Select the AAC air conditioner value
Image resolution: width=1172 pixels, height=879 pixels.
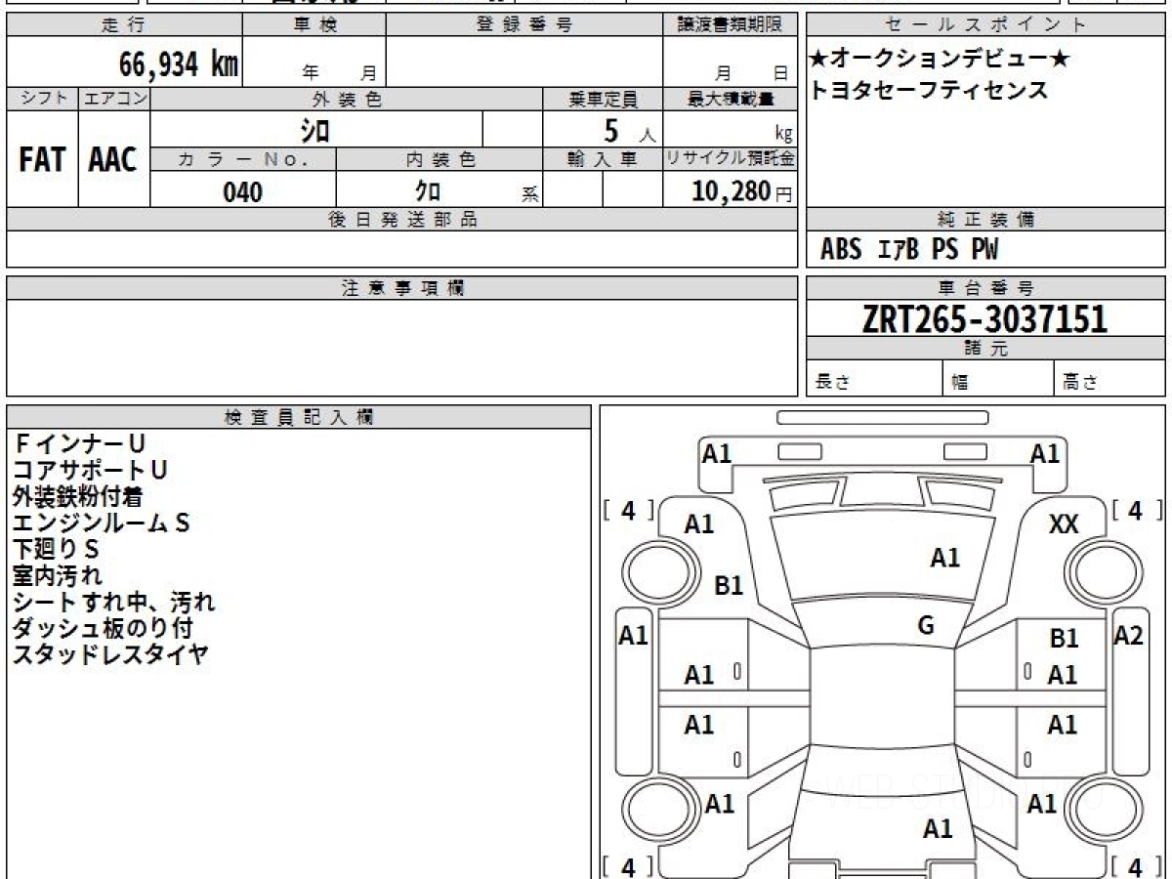(x=113, y=159)
